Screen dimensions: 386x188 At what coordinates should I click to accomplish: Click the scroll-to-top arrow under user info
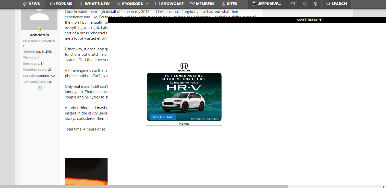pos(40,88)
